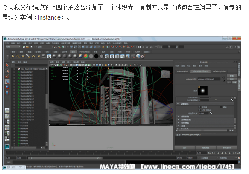
Task: Click the light sample swatch
Action: 203,91
